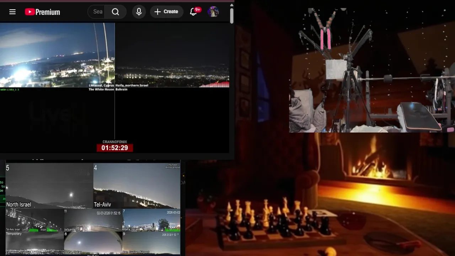
Task: Select the Ben Gurion Airport camera 9 tile
Action: tap(151, 243)
